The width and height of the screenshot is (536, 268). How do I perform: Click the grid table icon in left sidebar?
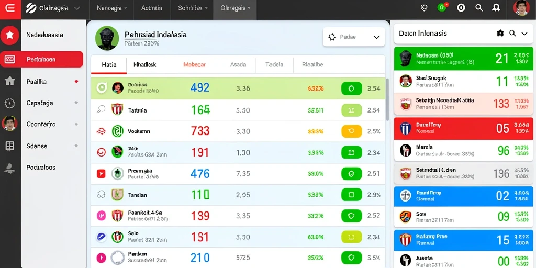tap(9, 146)
